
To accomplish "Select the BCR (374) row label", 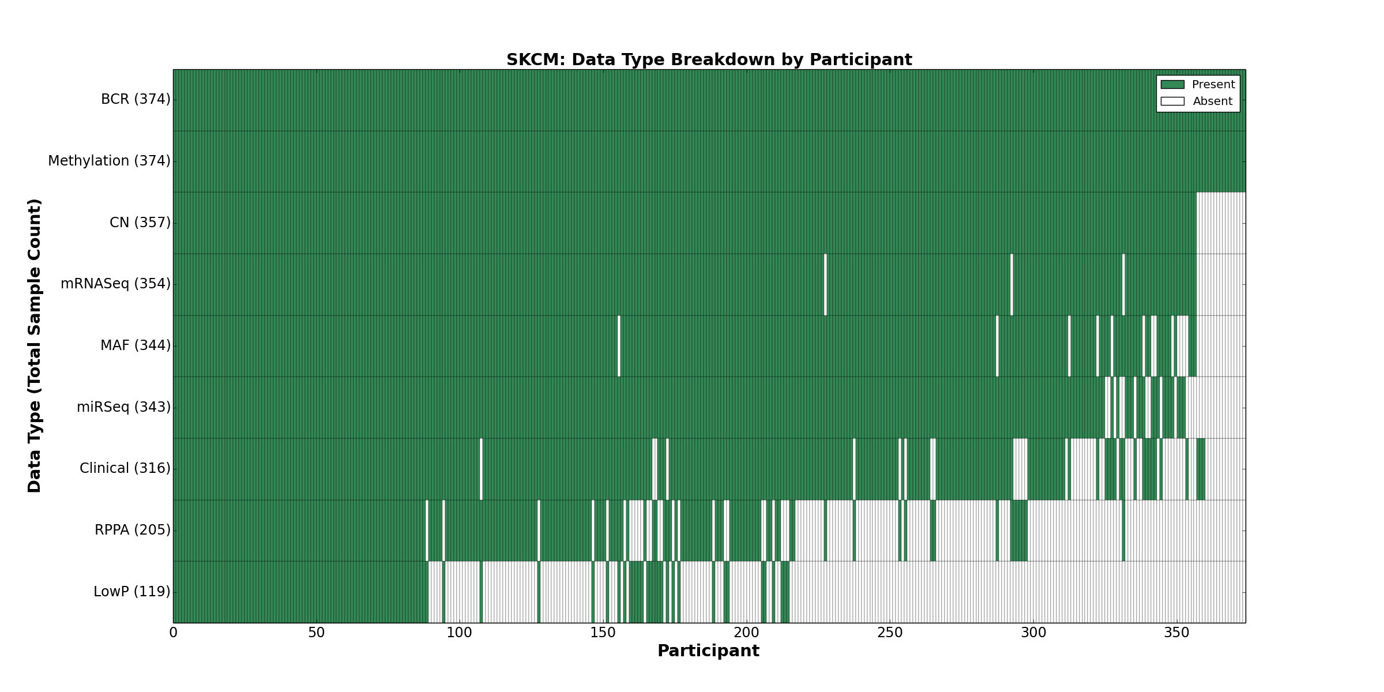I will click(x=136, y=100).
